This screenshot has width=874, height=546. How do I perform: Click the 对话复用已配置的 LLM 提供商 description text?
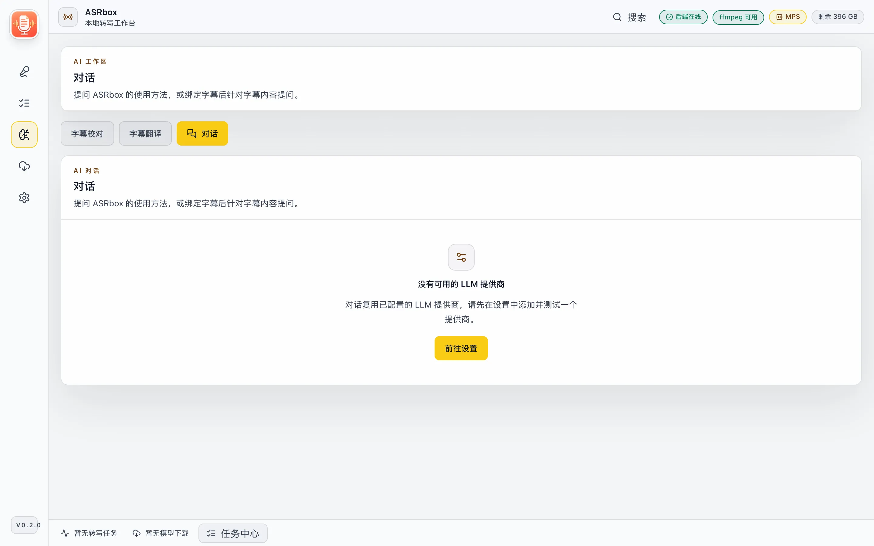click(x=461, y=312)
